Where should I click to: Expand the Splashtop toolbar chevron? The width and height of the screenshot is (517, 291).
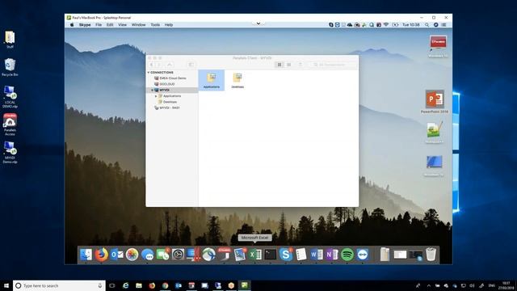(x=258, y=23)
